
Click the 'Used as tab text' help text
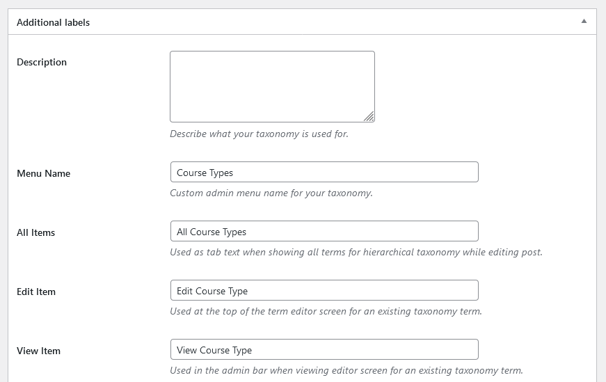click(356, 252)
